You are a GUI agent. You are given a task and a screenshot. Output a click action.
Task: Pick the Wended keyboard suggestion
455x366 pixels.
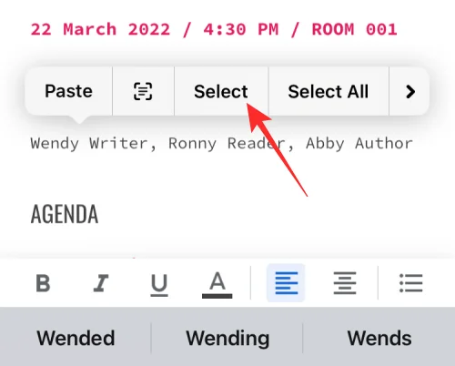pos(76,338)
